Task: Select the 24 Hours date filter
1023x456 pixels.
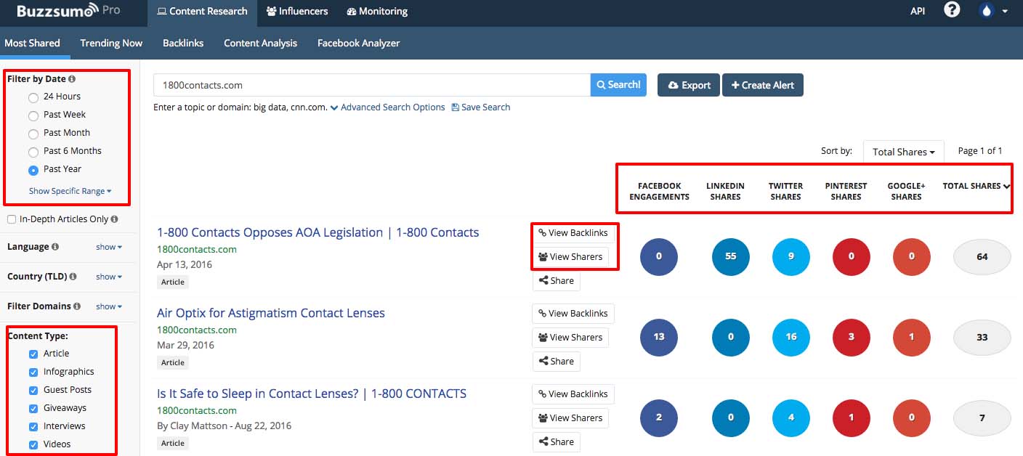Action: (33, 97)
